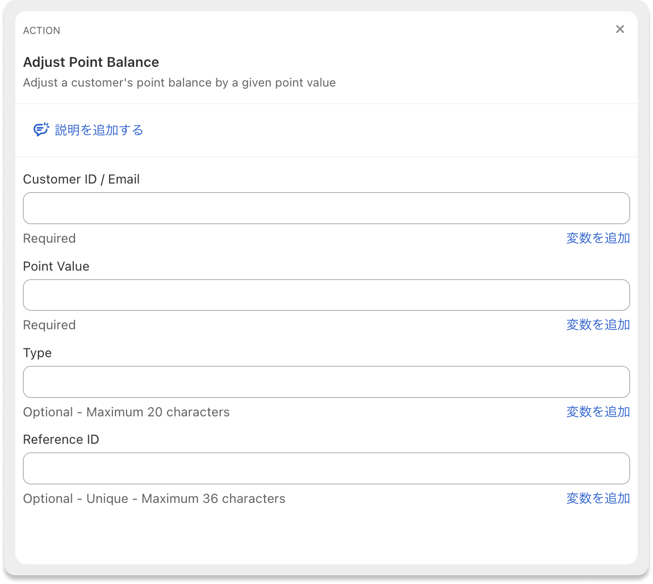The height and width of the screenshot is (584, 653).
Task: Click the 説明を追加する link text
Action: (x=99, y=130)
